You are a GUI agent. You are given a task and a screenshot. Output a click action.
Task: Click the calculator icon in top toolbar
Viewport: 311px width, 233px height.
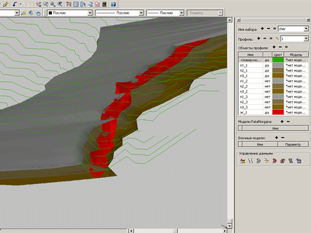pos(104,4)
